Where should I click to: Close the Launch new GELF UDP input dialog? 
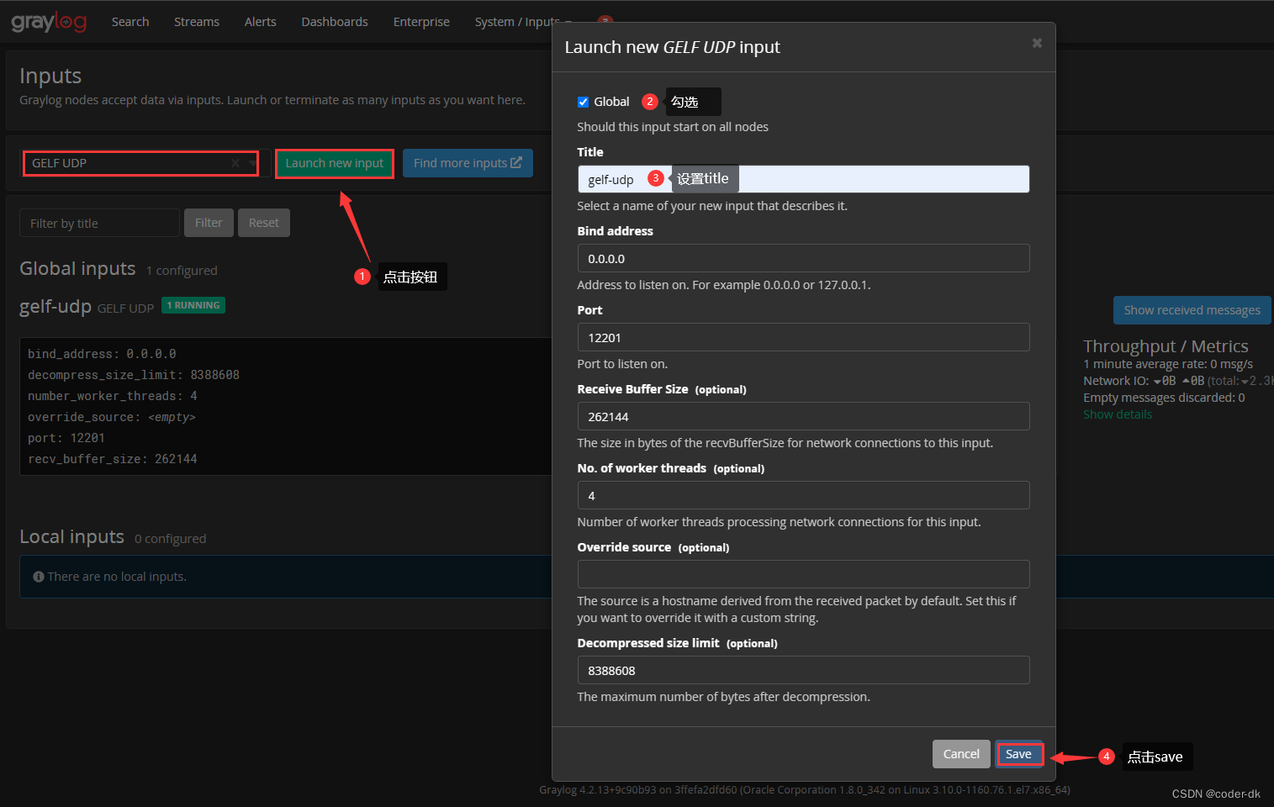(x=1037, y=43)
